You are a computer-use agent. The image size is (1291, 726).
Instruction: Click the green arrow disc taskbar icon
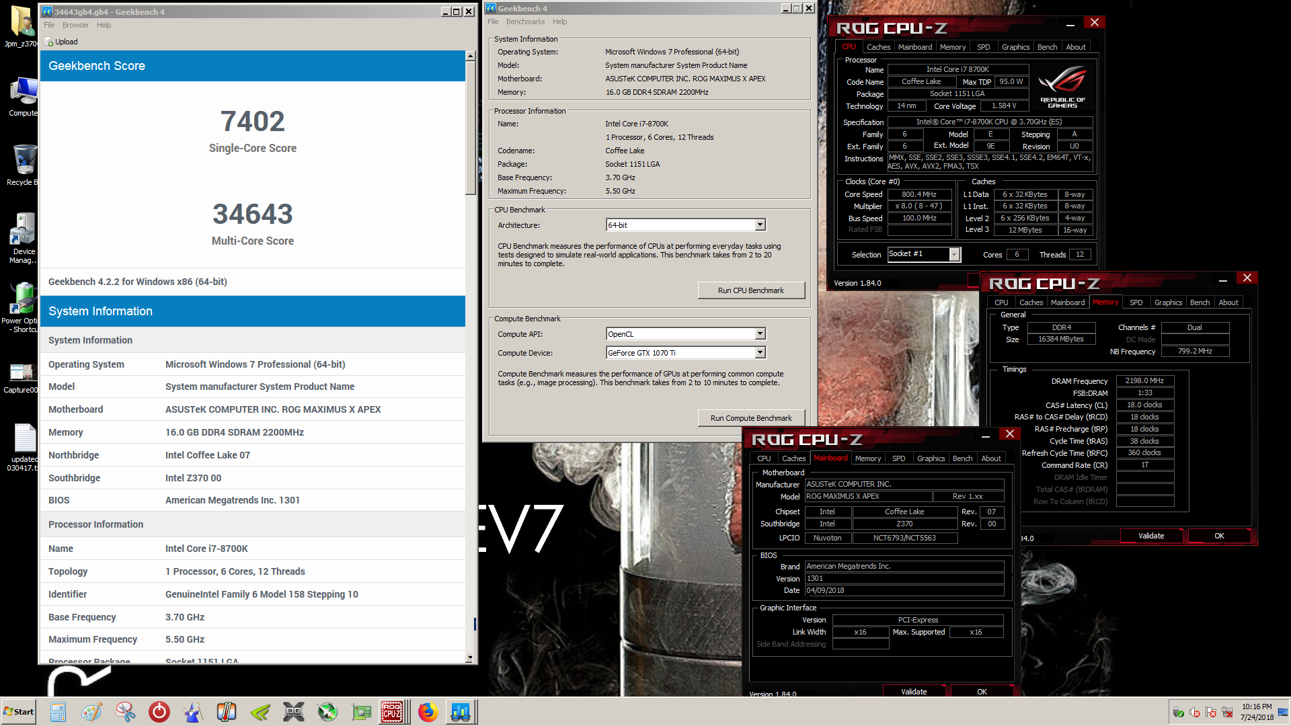point(327,712)
